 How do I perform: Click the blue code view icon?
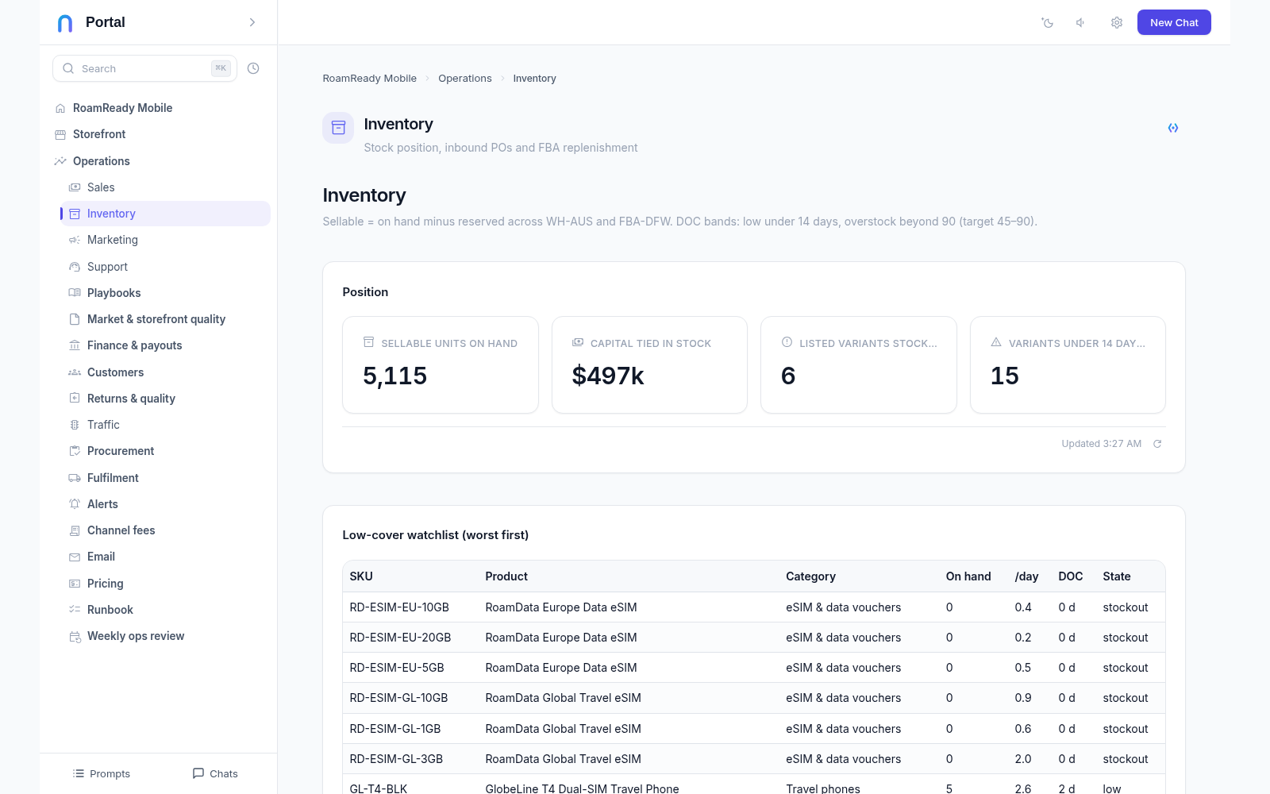click(1173, 128)
